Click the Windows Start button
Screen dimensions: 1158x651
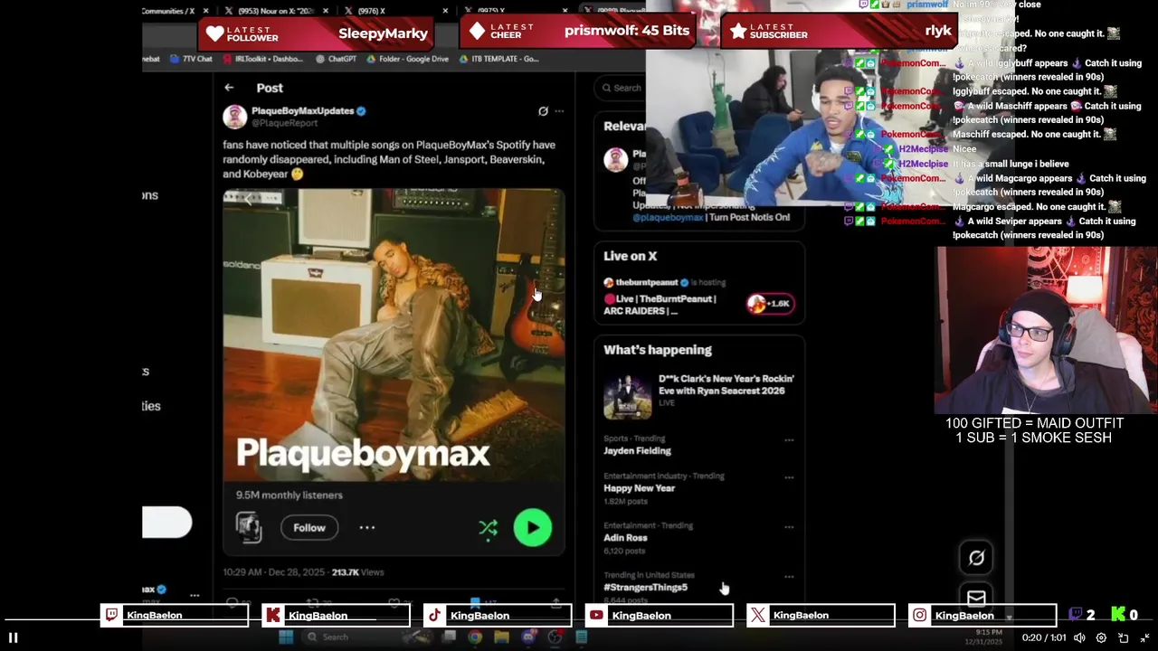coord(286,637)
